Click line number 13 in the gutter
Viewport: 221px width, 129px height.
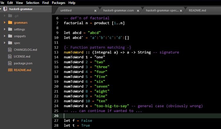57,52
